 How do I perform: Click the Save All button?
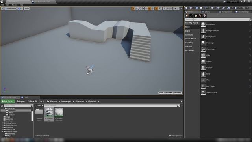[32, 101]
